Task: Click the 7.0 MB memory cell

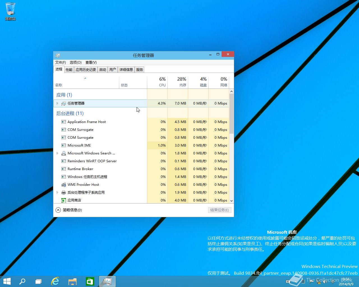Action: (x=178, y=103)
